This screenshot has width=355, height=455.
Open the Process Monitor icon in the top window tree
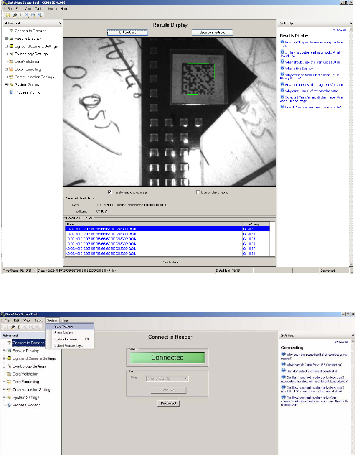(x=11, y=92)
